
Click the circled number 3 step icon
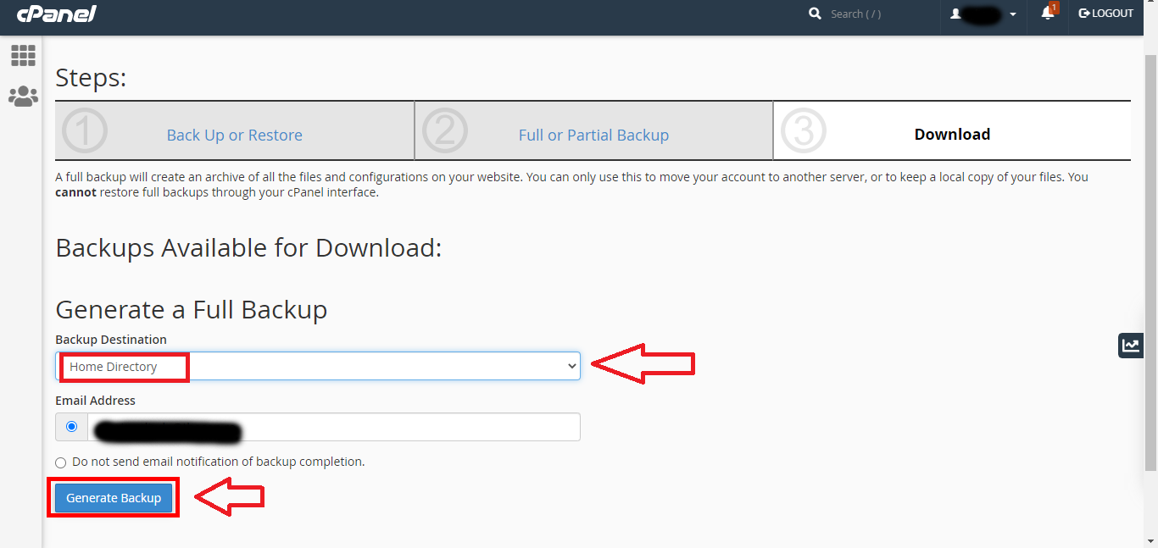click(803, 131)
